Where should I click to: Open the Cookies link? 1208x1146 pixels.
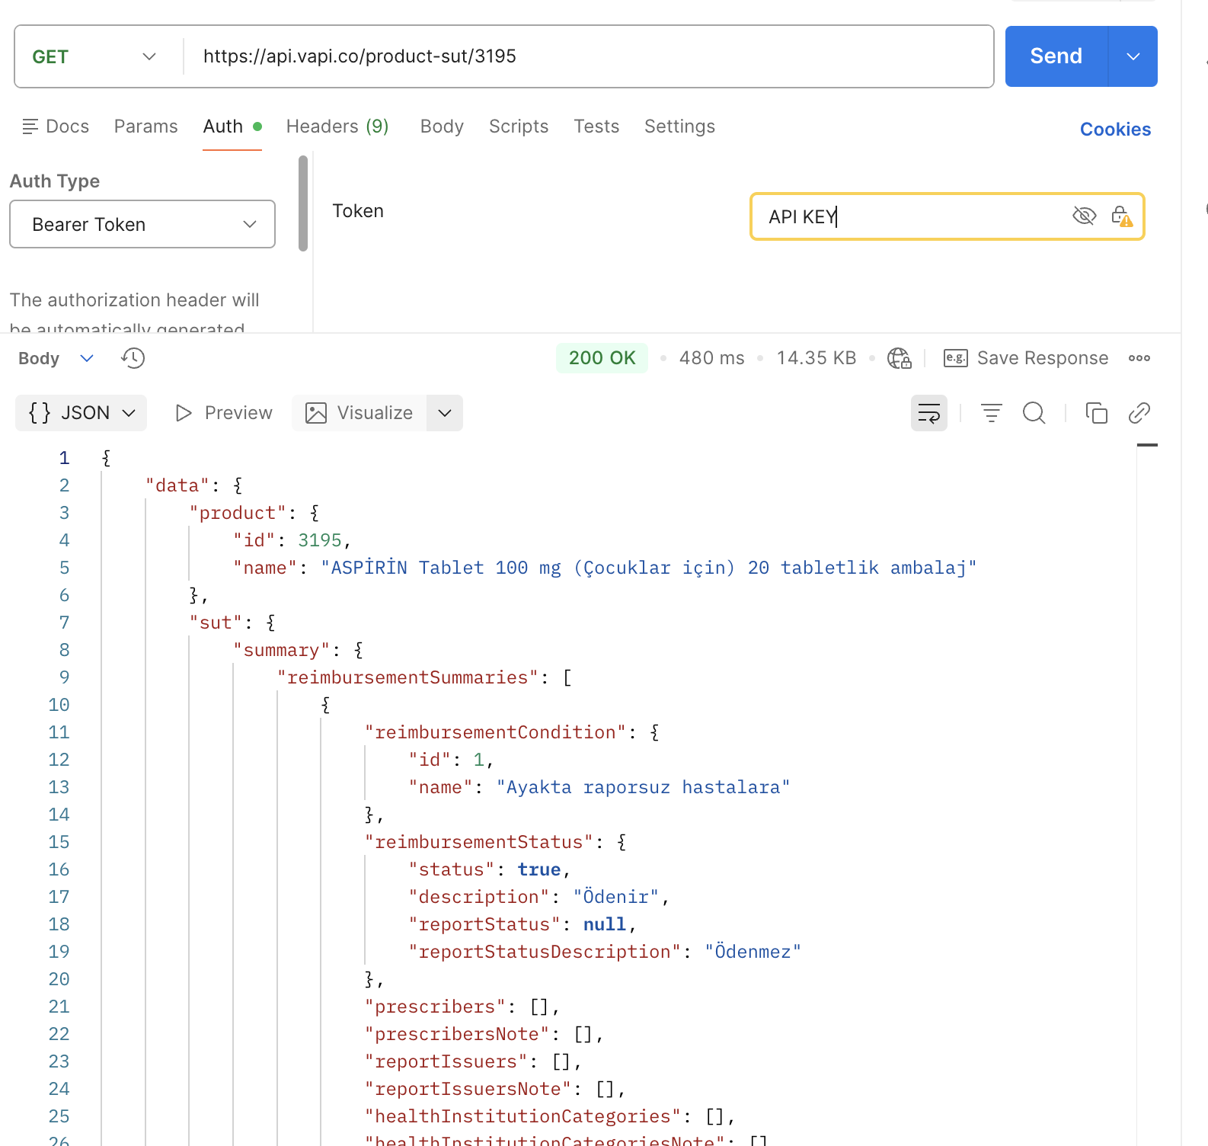click(x=1115, y=130)
